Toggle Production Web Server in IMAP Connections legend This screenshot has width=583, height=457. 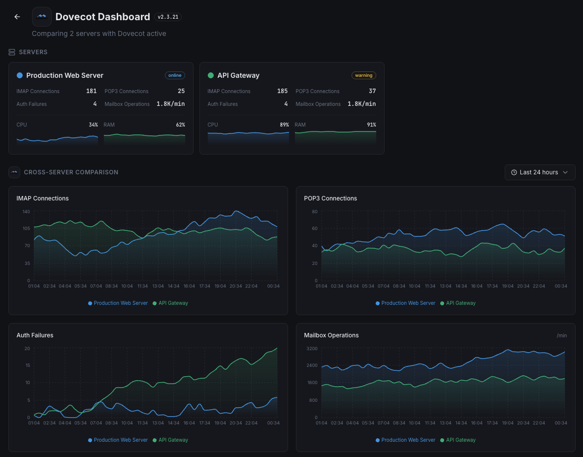(x=118, y=303)
